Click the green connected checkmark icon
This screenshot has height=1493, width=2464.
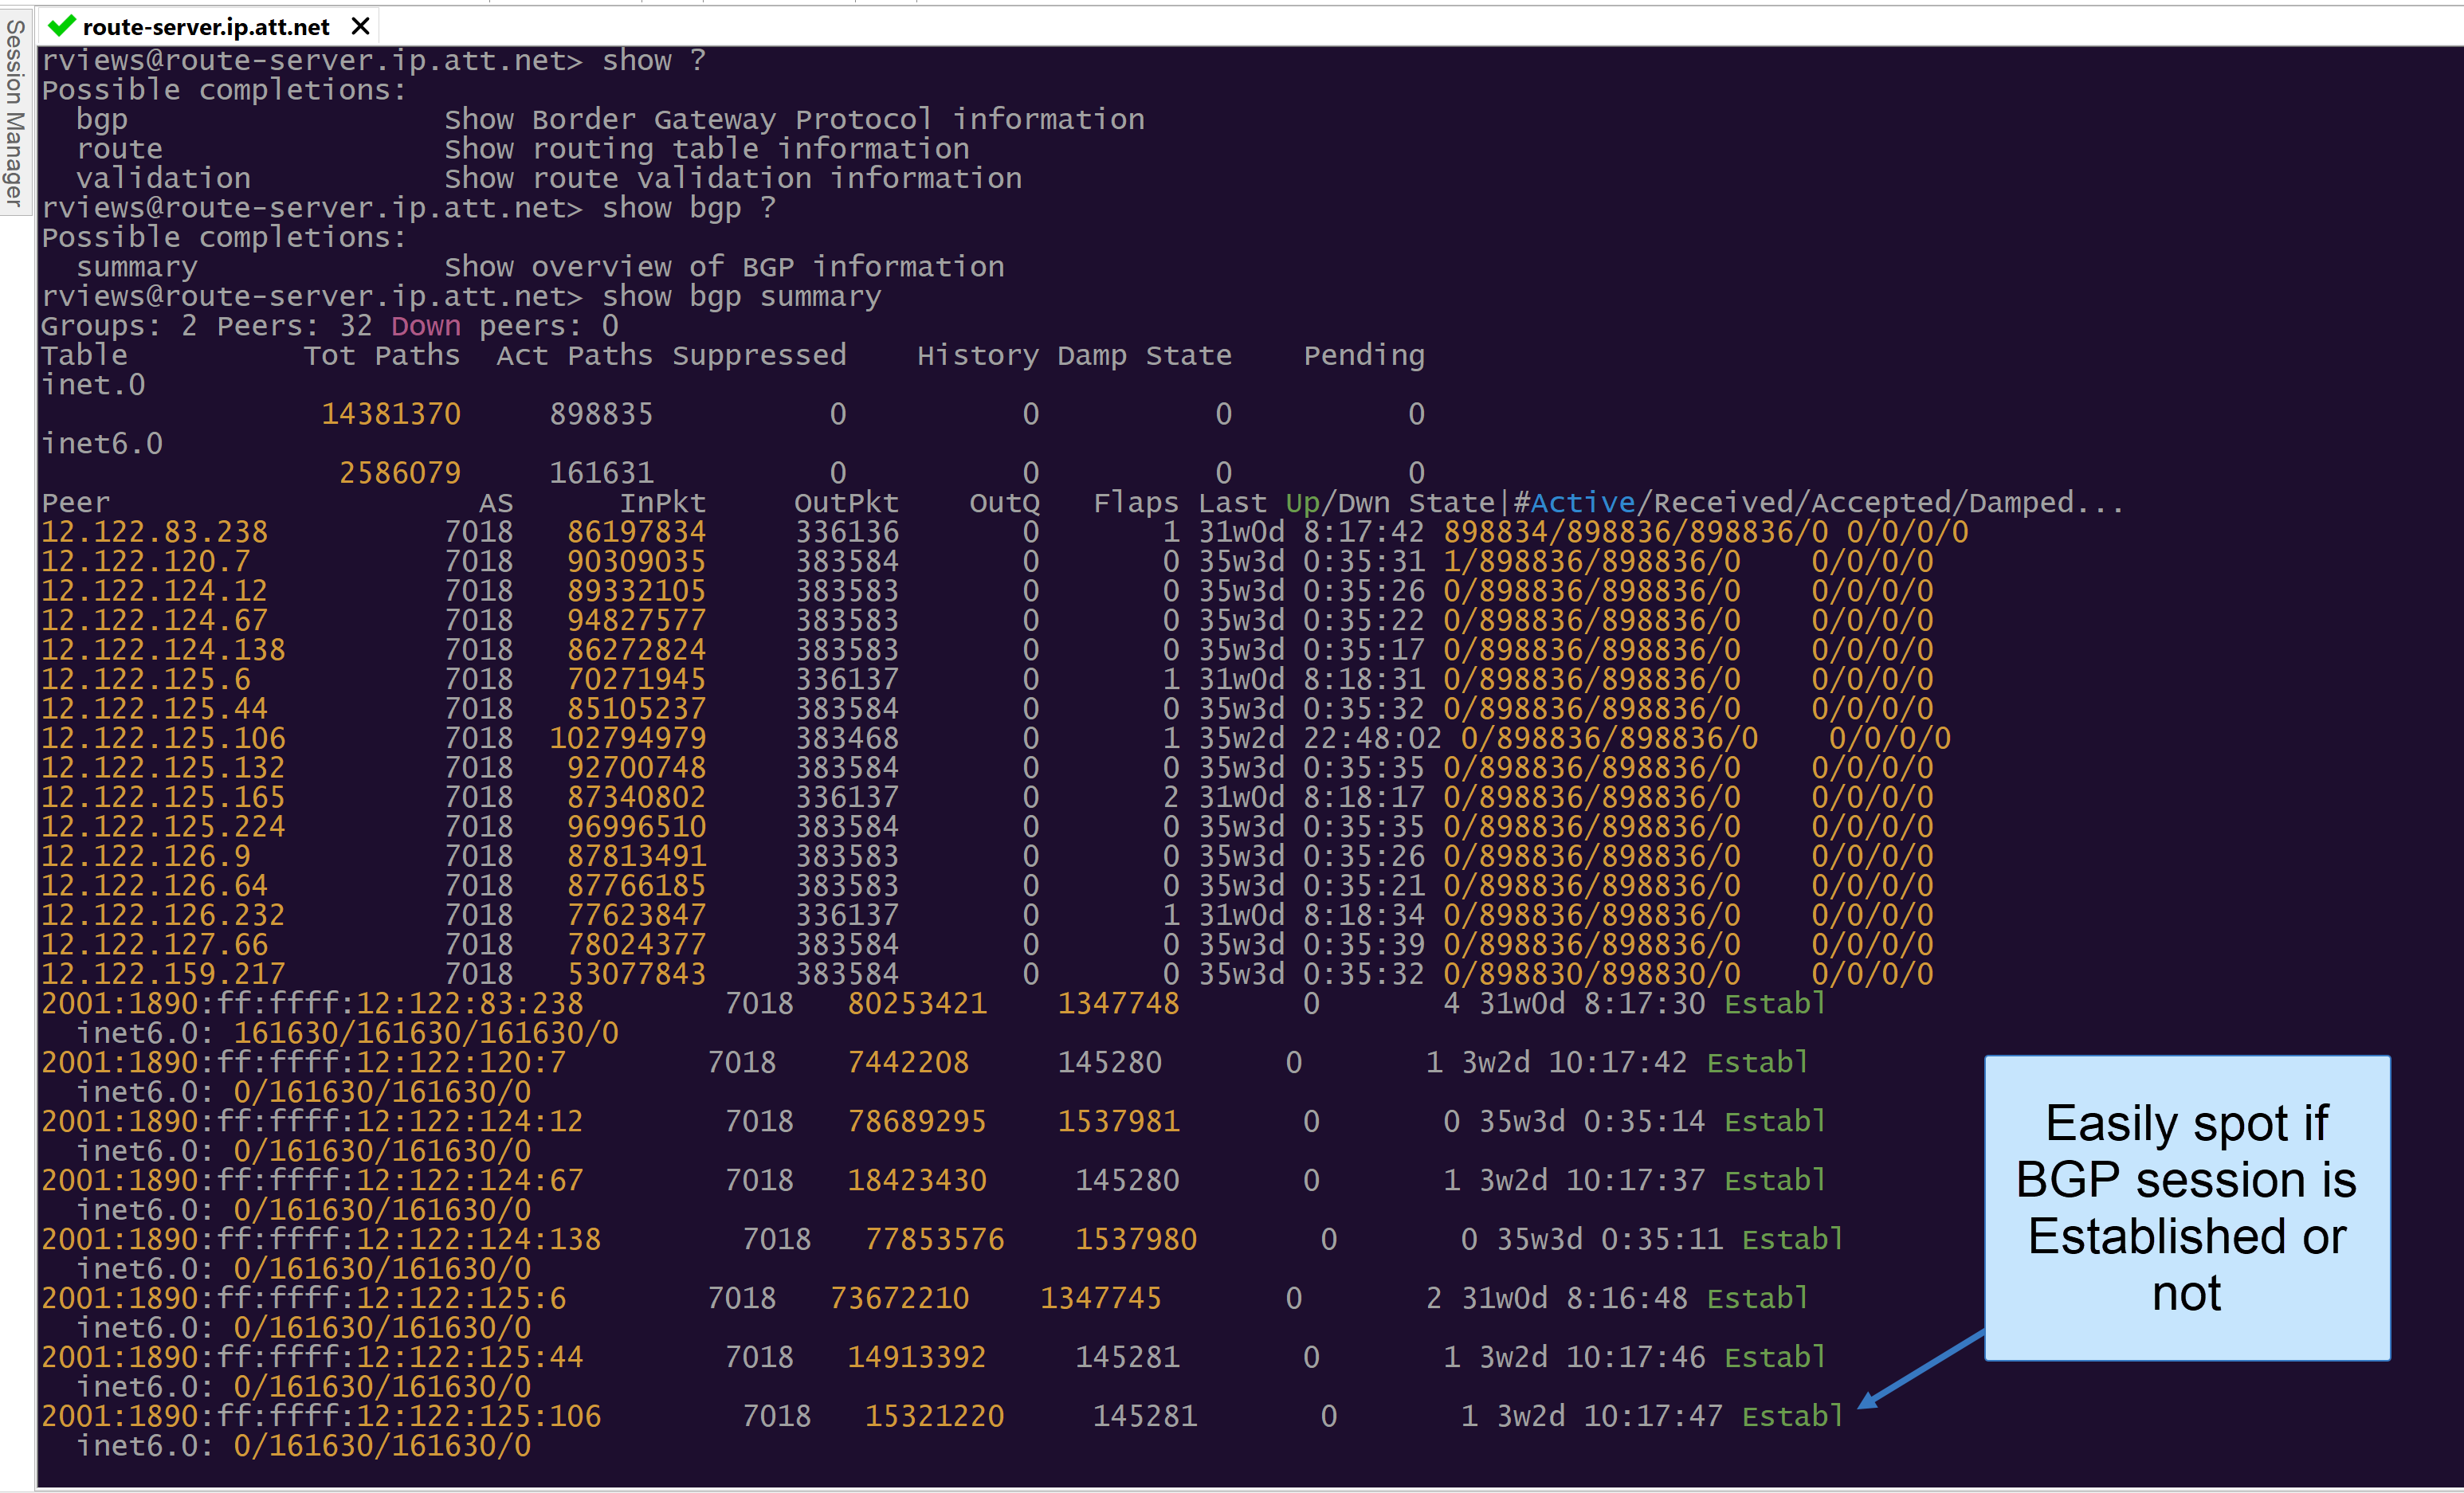[61, 25]
